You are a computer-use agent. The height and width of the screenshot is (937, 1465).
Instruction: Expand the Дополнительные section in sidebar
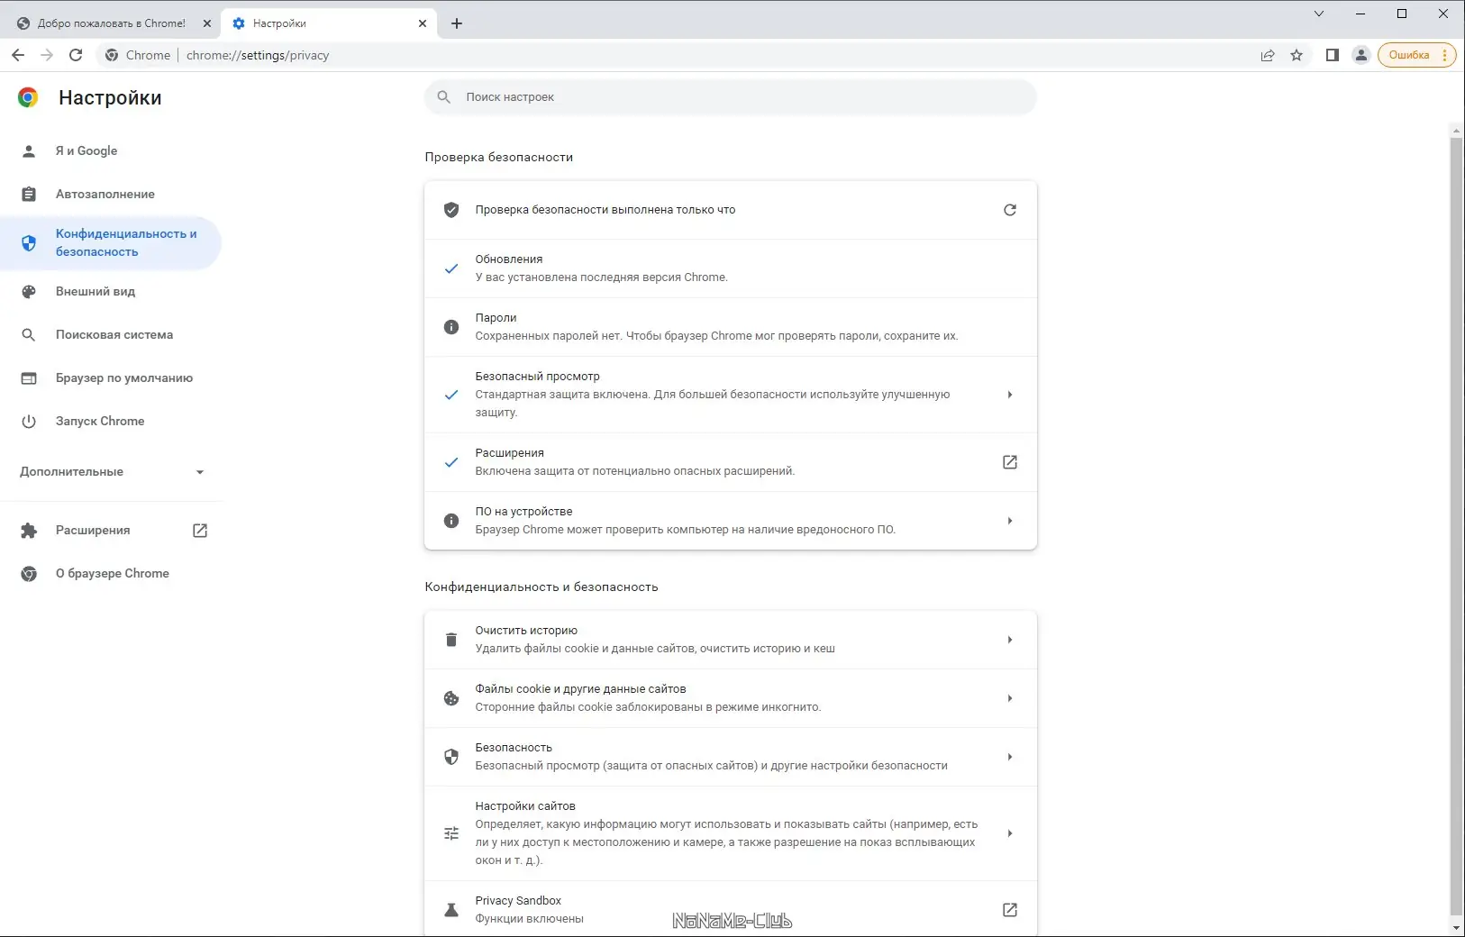(x=112, y=472)
